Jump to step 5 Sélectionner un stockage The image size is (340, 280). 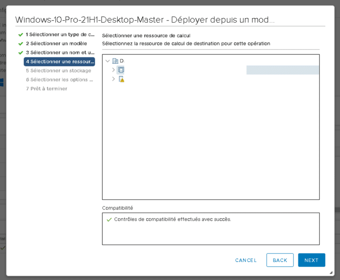point(58,71)
